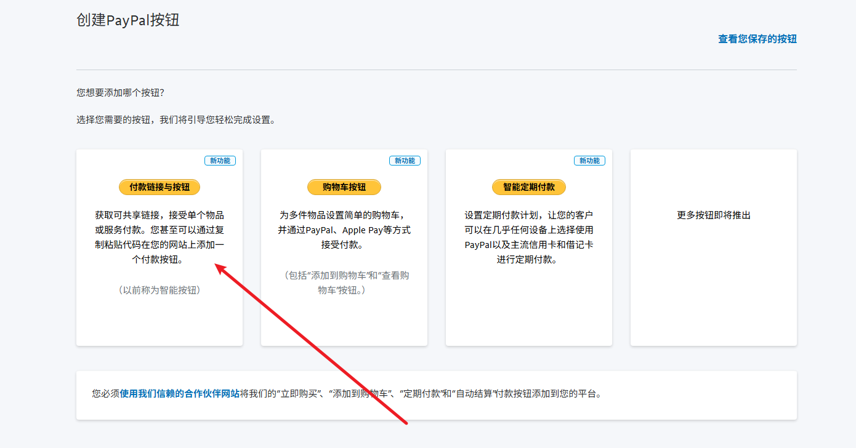
Task: Click the 您想要添加哪个按钮？ question text
Action: point(121,93)
